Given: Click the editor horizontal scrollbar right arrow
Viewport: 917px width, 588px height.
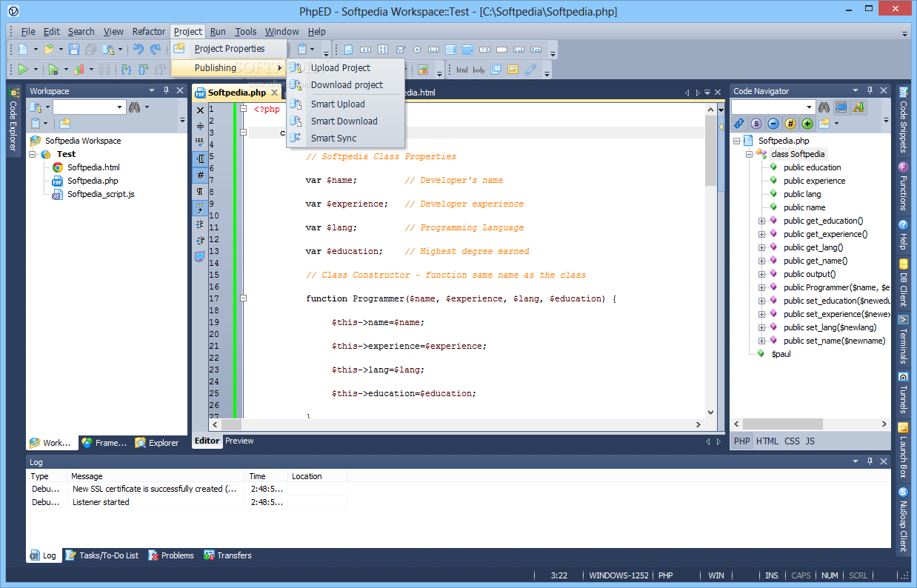Looking at the screenshot, I should coord(698,424).
